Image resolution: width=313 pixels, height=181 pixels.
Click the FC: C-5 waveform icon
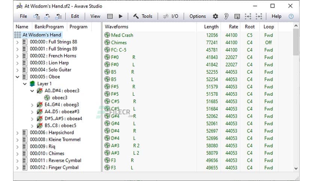(x=107, y=50)
